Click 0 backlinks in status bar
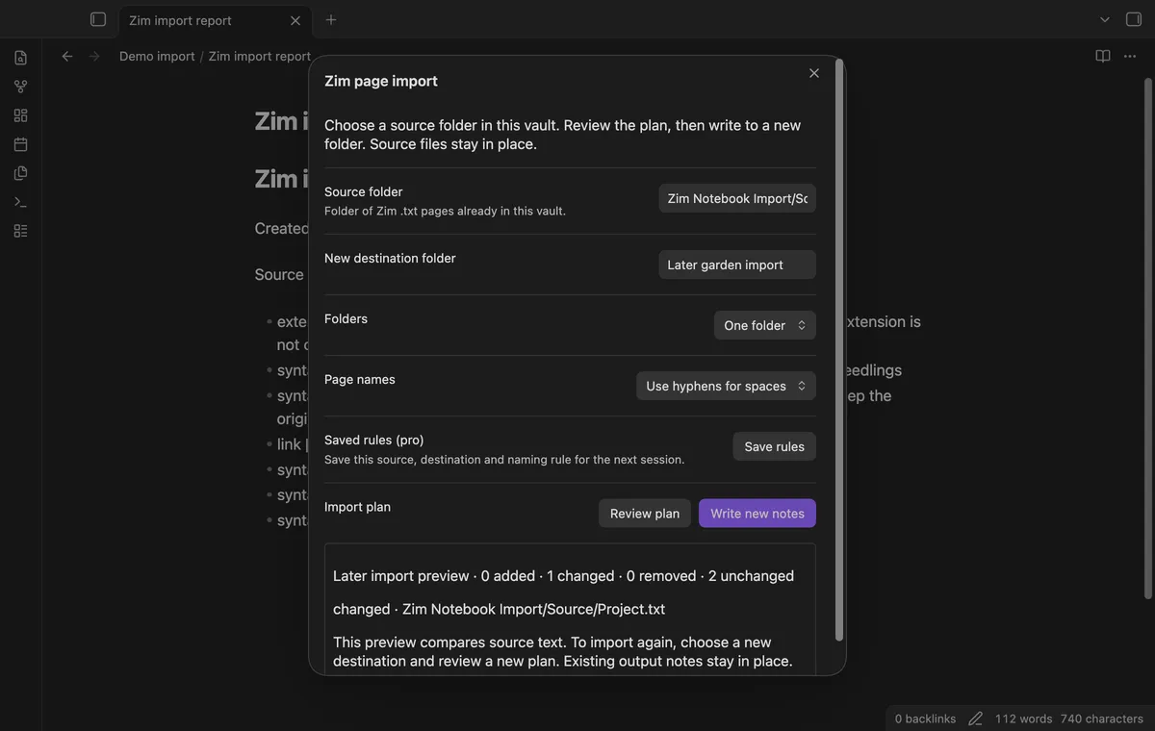This screenshot has width=1155, height=731. point(925,718)
